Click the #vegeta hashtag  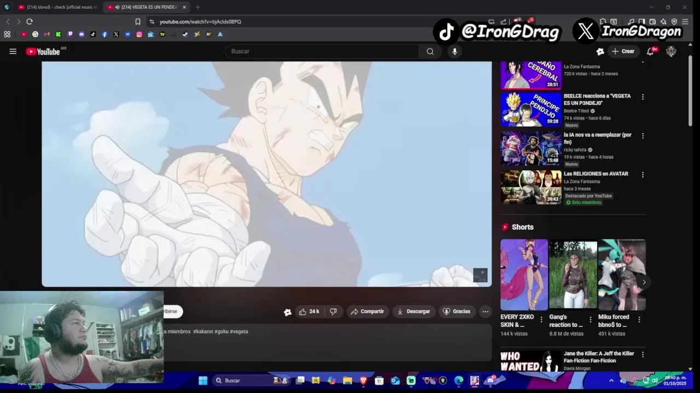(239, 331)
